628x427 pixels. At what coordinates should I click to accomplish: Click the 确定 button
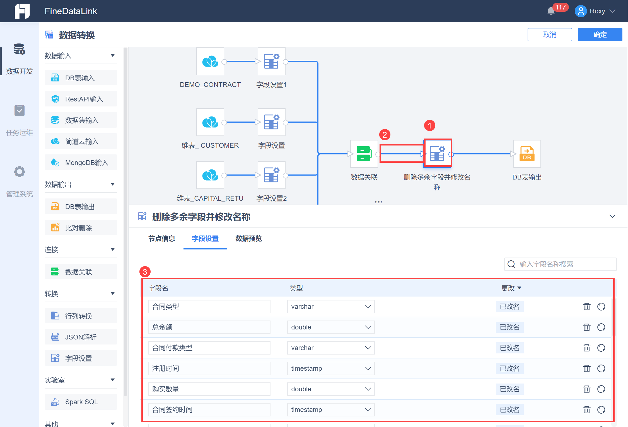(600, 35)
